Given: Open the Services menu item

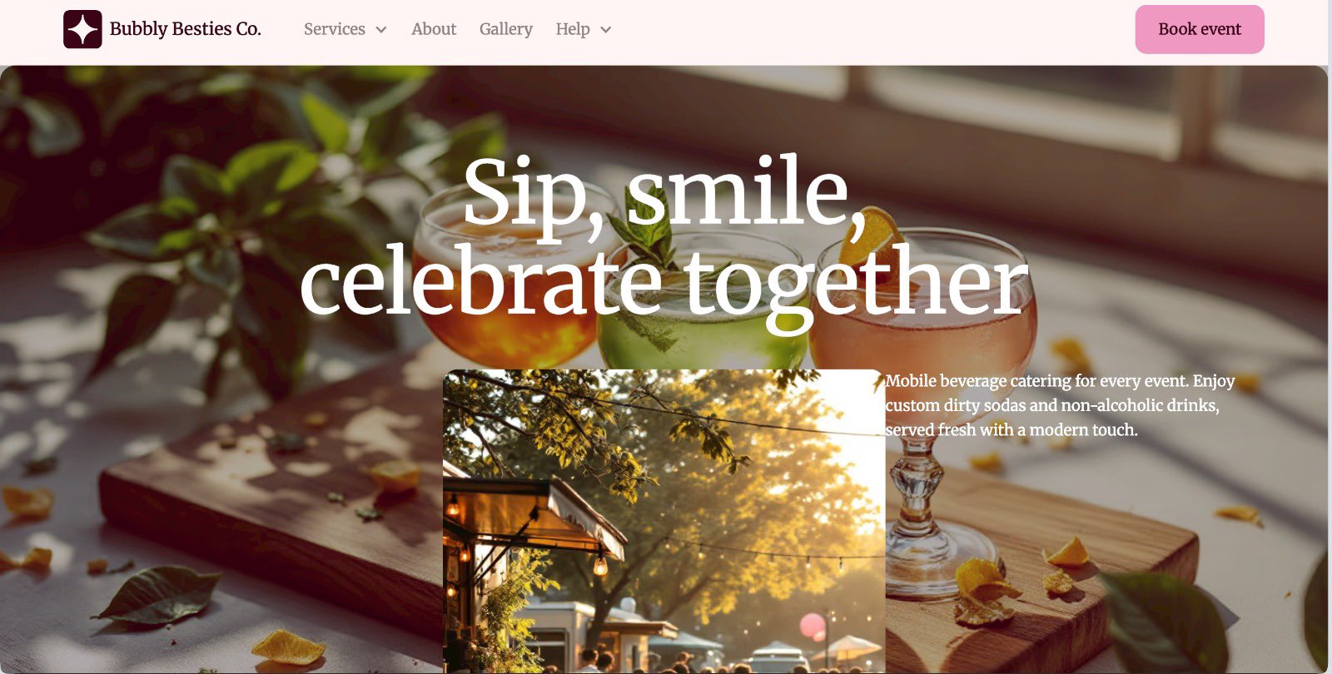Looking at the screenshot, I should point(335,29).
